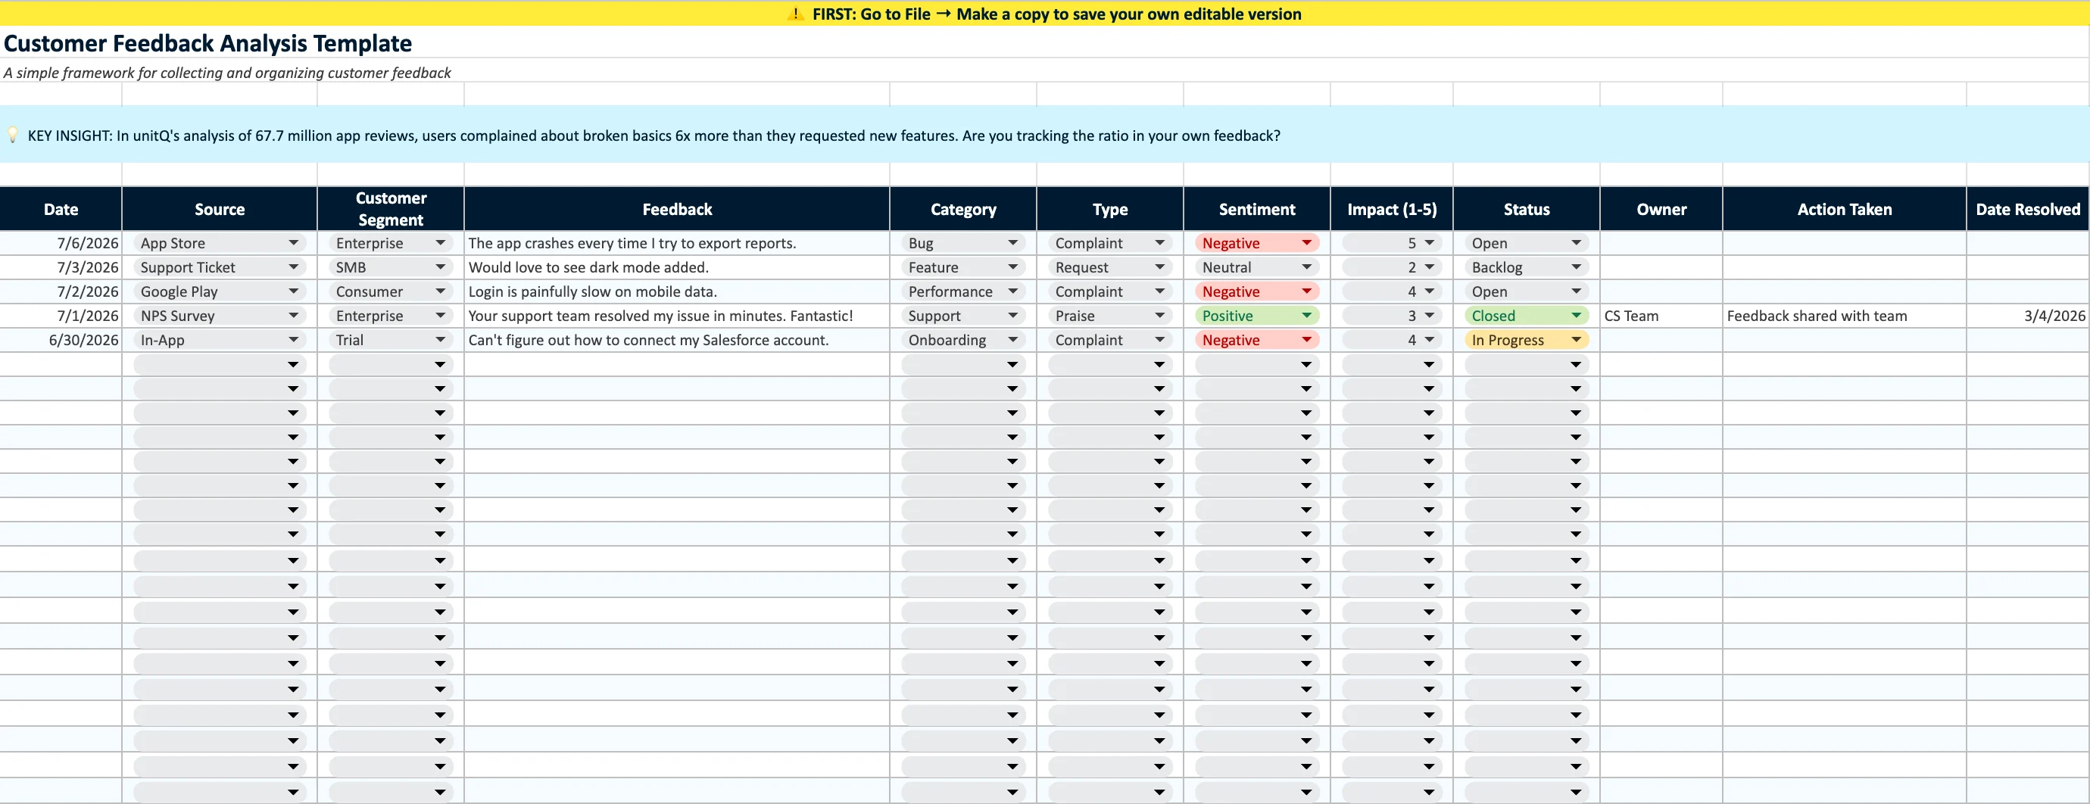Open the Impact 2 dropdown

pos(1392,267)
